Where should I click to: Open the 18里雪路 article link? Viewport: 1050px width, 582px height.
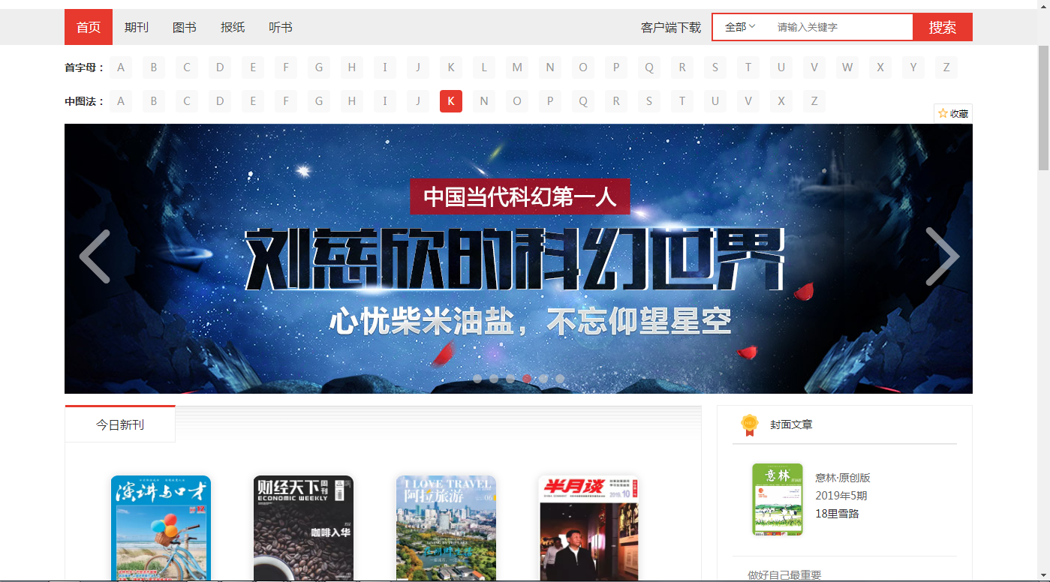point(838,514)
